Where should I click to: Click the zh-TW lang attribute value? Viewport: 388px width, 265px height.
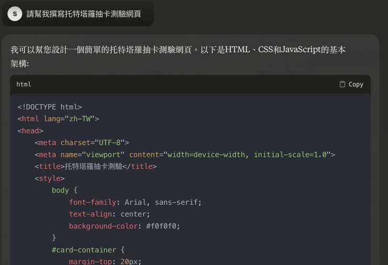80,119
